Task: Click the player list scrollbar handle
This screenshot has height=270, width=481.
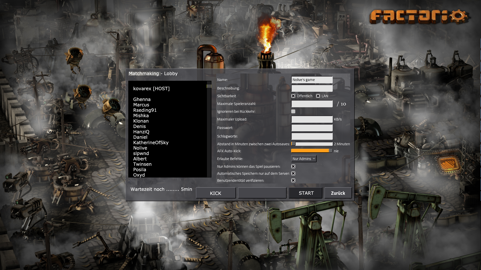Action: (x=209, y=86)
